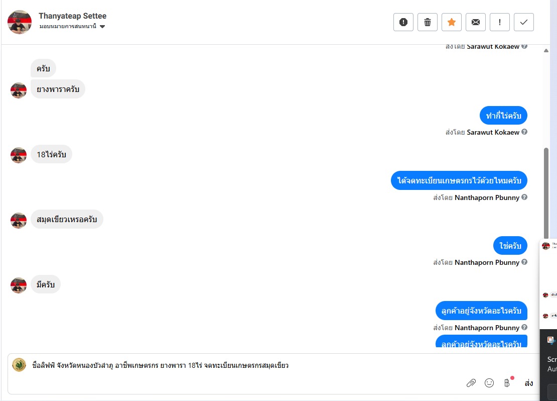557x401 pixels.
Task: Attach a file using paperclip icon
Action: (x=471, y=383)
